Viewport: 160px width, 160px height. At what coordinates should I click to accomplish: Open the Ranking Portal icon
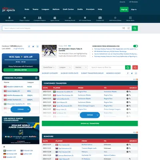[x=70, y=18]
